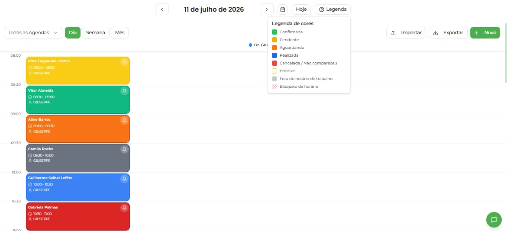
Task: Click the Cancelada / Não compareceu legend label
Action: pyautogui.click(x=308, y=63)
